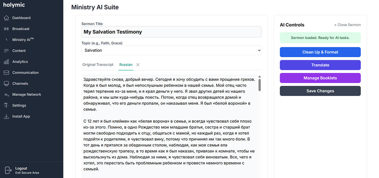Click the Translate button
The height and width of the screenshot is (178, 379).
click(x=320, y=65)
